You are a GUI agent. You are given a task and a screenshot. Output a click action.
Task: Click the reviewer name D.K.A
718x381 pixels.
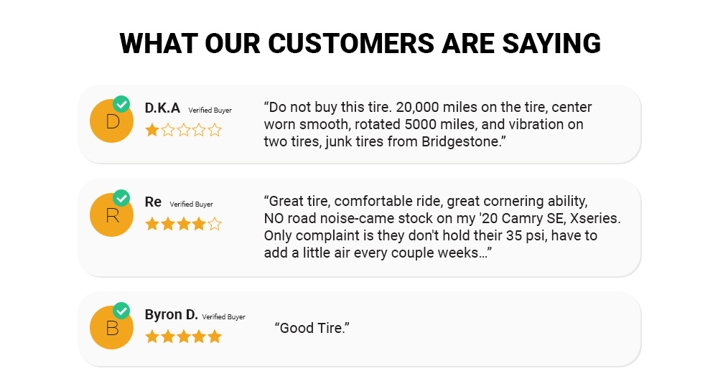[162, 108]
